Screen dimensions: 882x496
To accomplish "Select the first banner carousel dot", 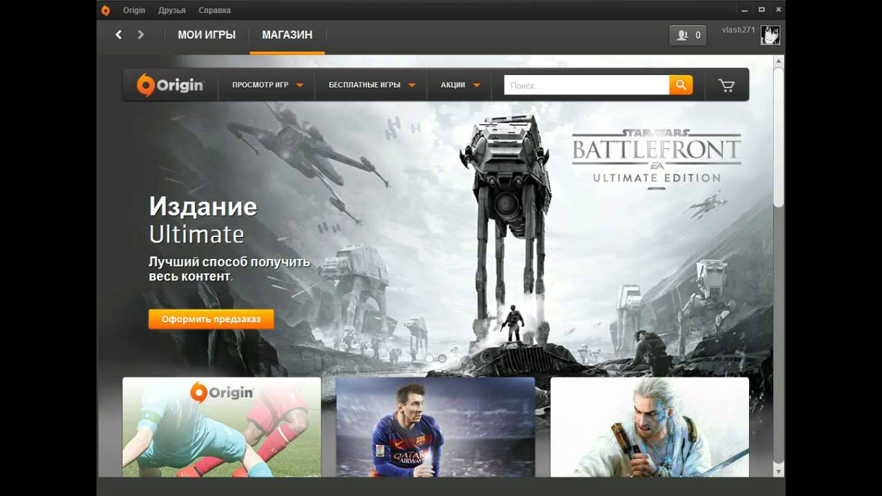I will pos(429,358).
